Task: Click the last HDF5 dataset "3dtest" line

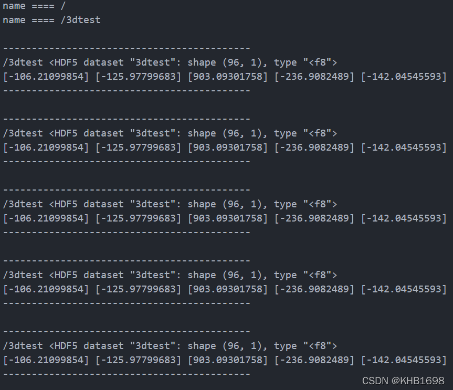Action: pyautogui.click(x=170, y=346)
